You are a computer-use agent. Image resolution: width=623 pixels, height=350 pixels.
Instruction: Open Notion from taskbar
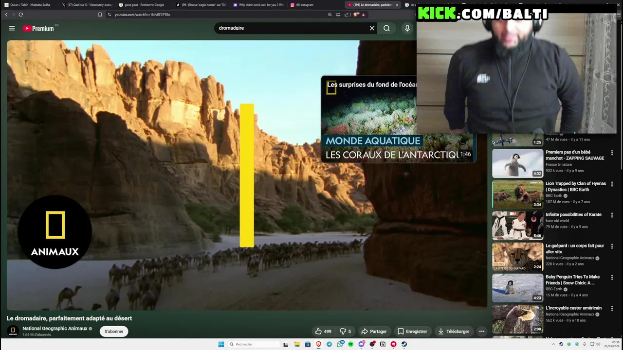[383, 344]
